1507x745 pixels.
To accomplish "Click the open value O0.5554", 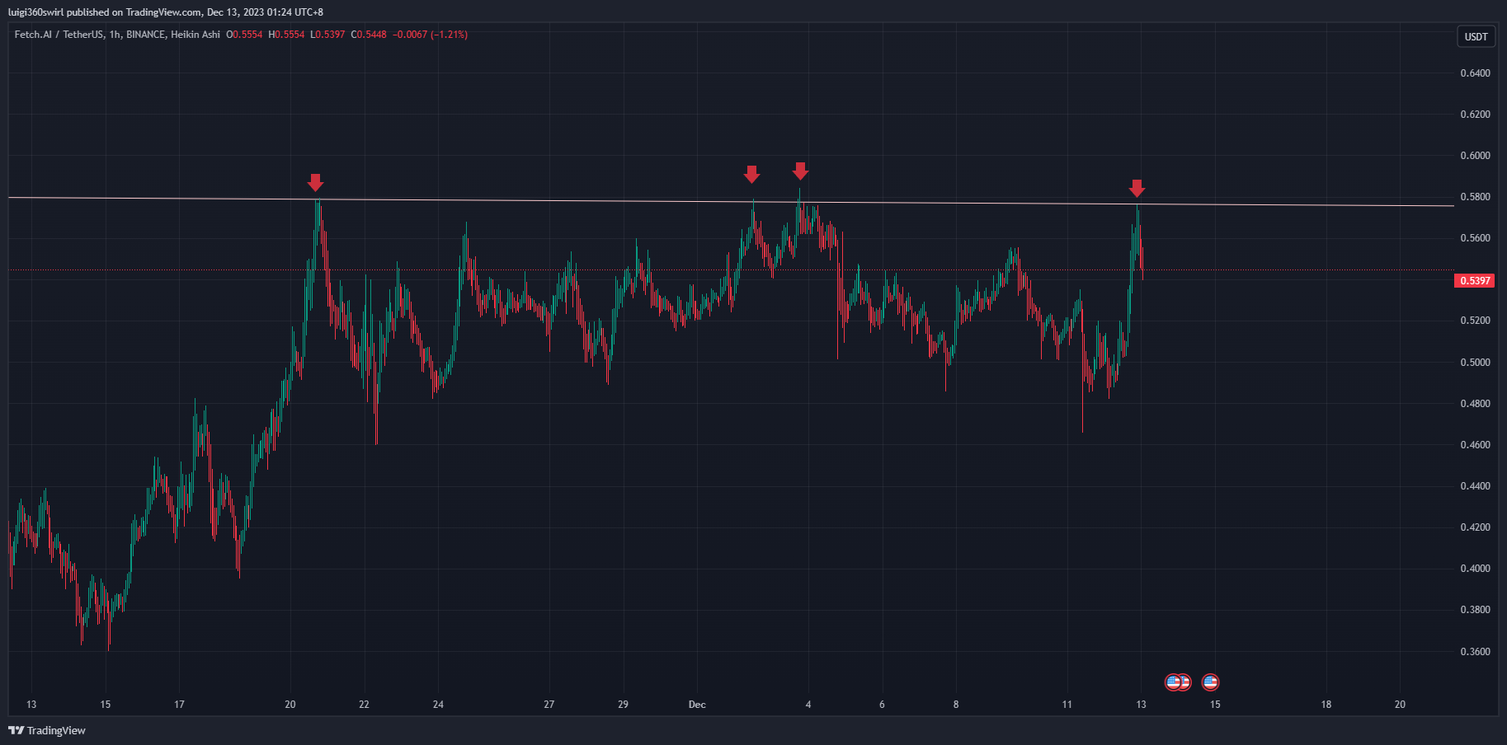I will click(244, 35).
